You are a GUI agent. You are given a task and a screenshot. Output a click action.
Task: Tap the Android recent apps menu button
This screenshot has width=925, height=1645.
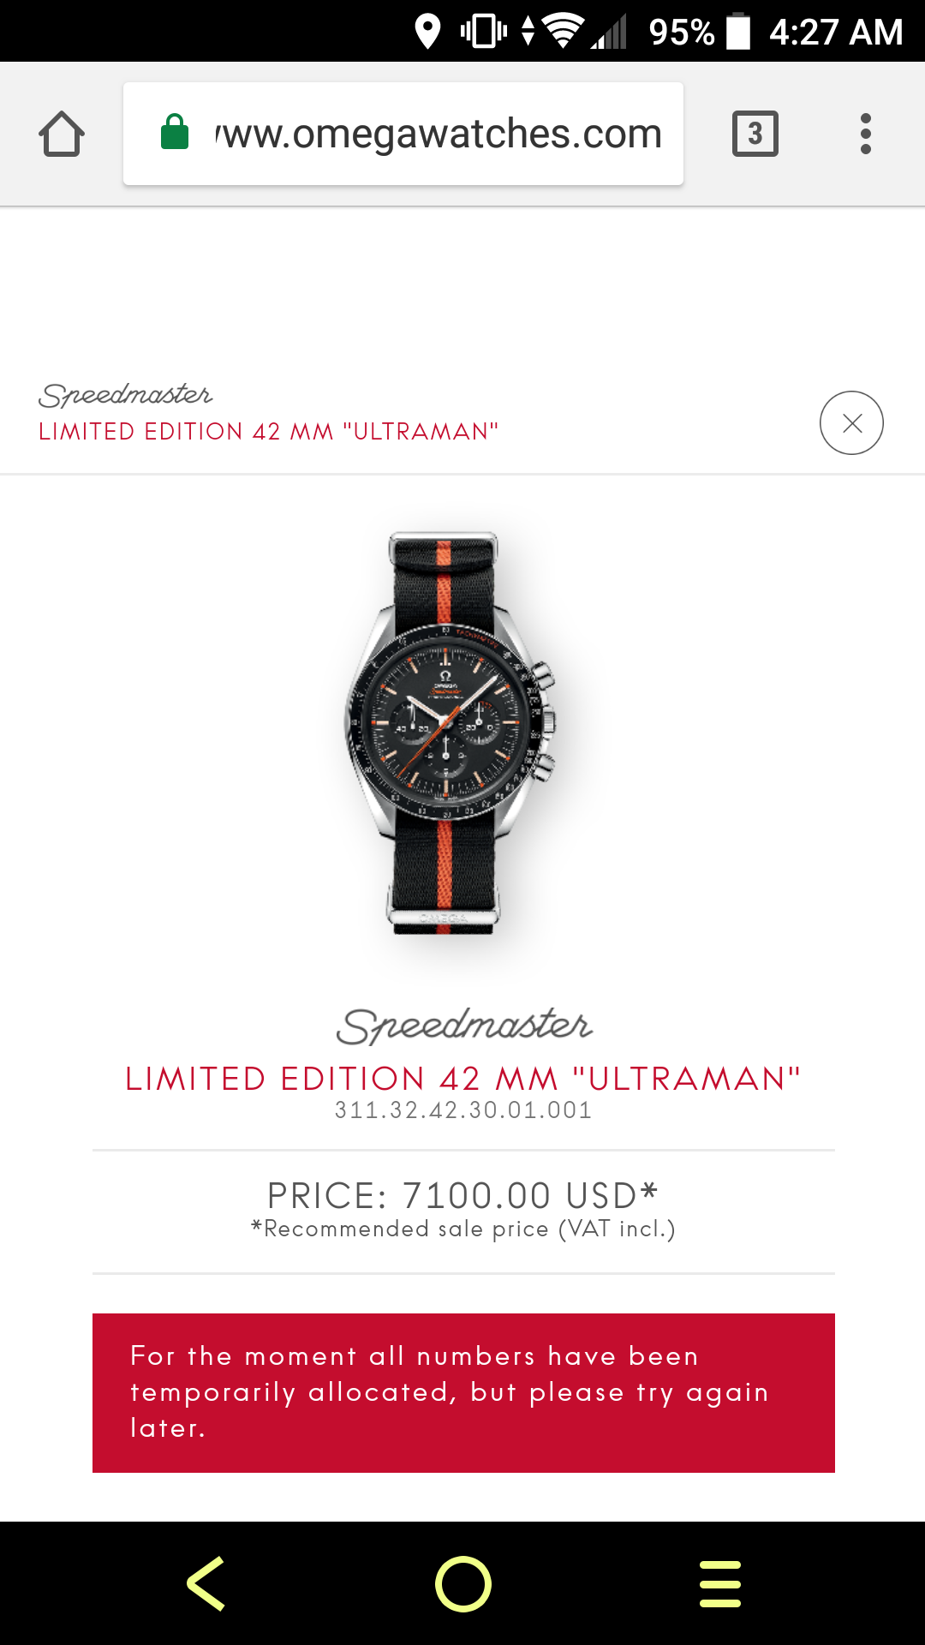(720, 1583)
